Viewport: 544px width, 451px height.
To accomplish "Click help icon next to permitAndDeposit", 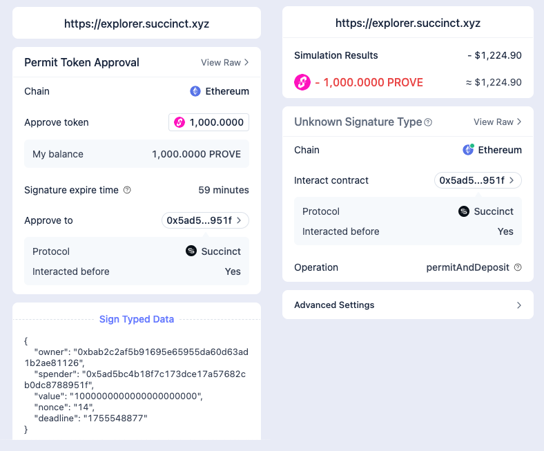I will (518, 267).
